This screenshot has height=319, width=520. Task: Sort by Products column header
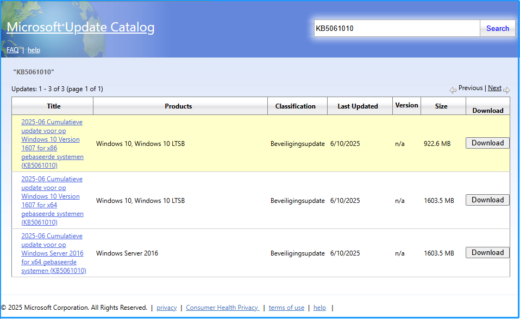178,106
